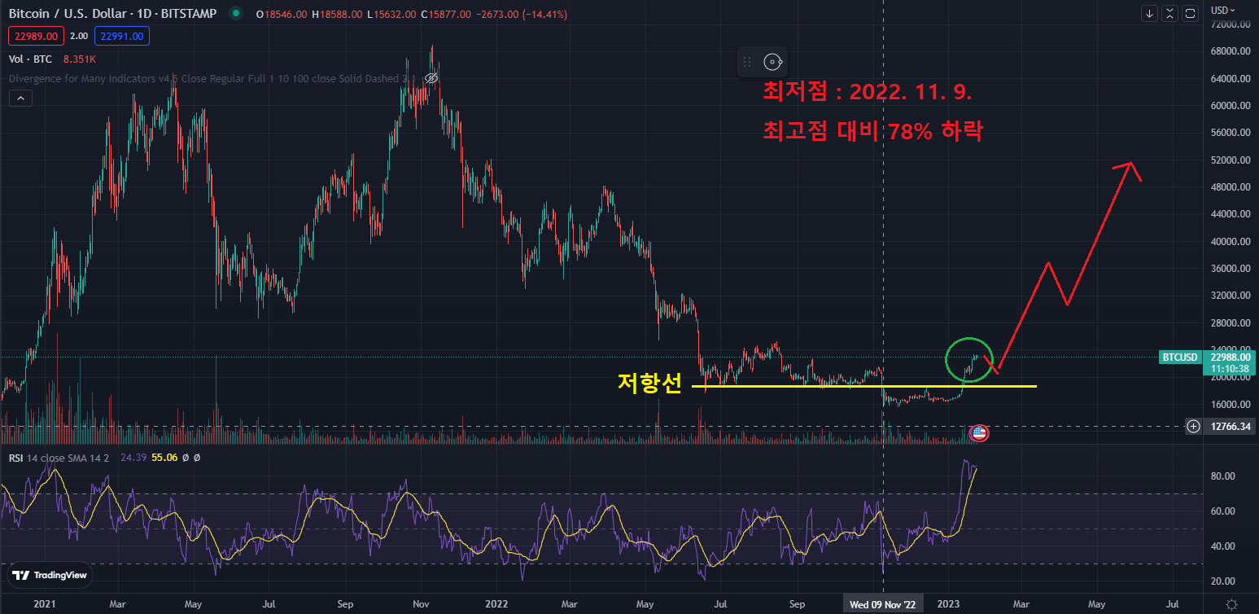Click the 72000.00 price scale label
The image size is (1259, 614).
[x=1230, y=24]
